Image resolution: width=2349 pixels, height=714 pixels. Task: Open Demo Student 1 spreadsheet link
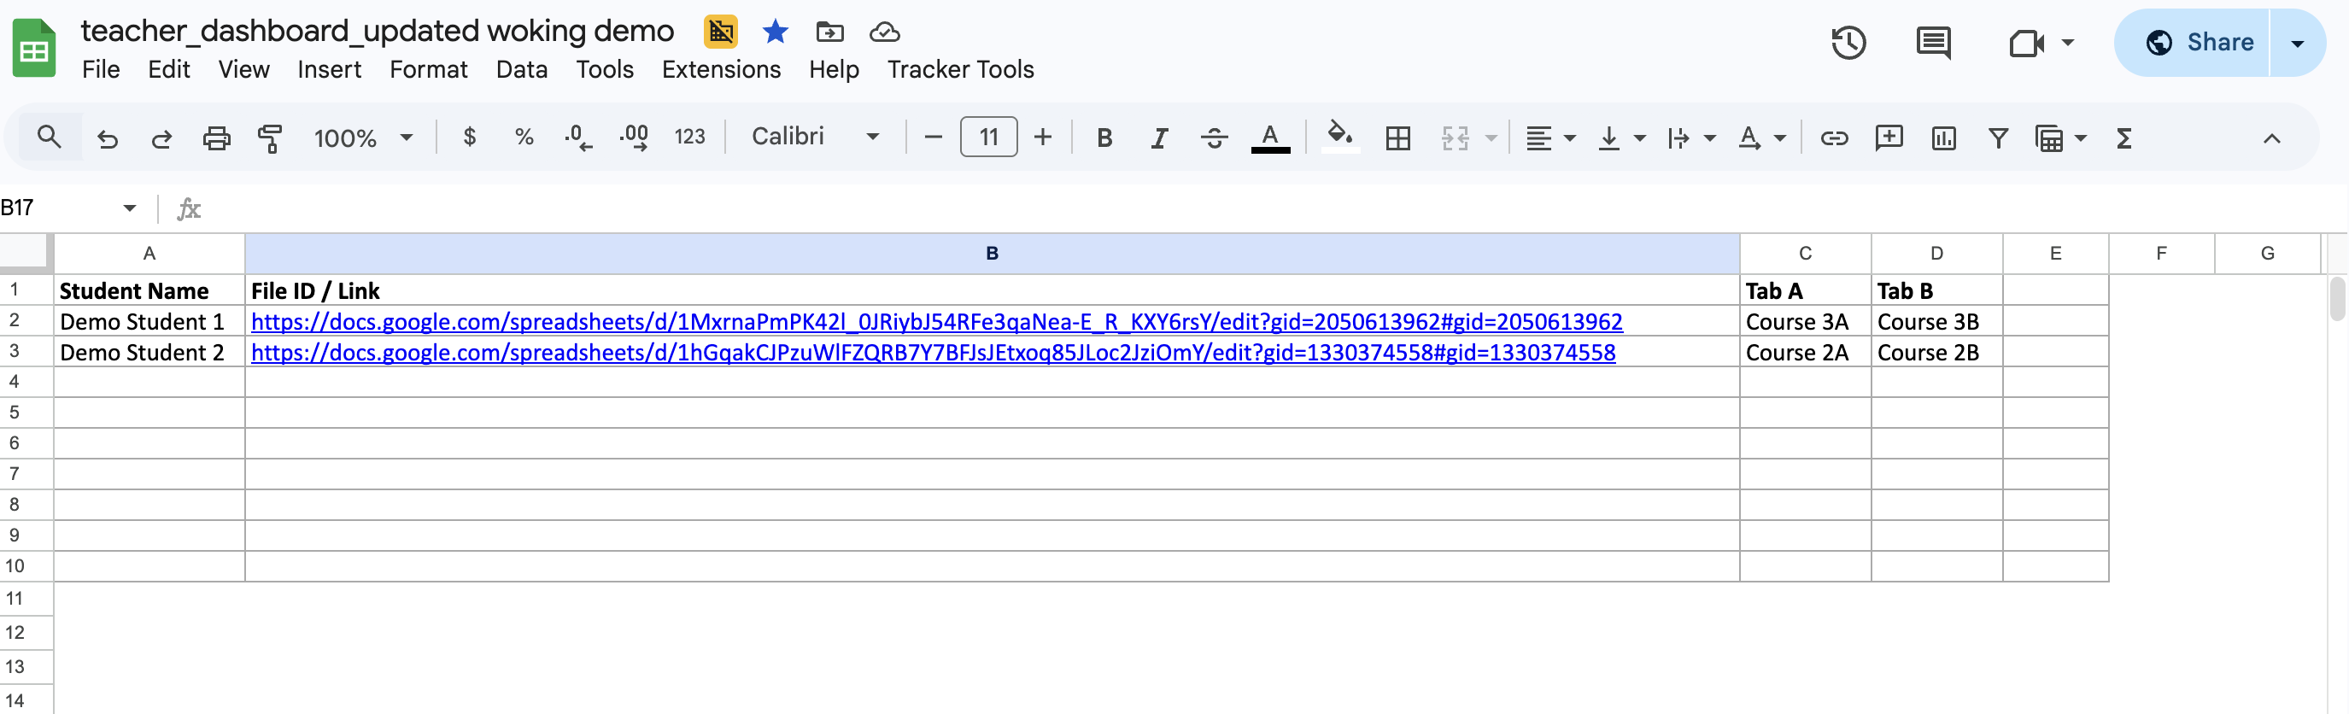click(936, 322)
